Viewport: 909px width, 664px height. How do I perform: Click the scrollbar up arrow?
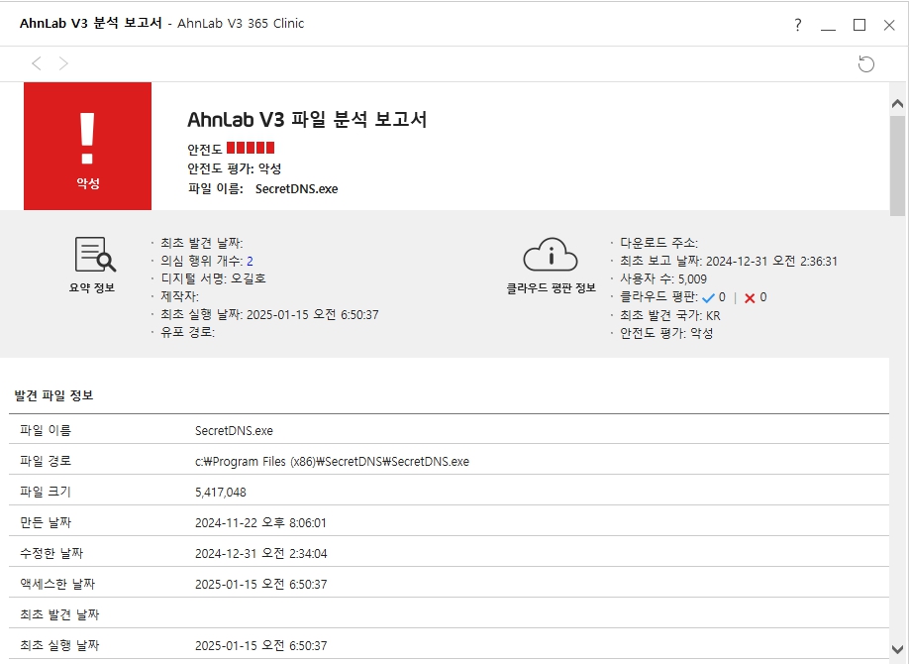point(898,104)
